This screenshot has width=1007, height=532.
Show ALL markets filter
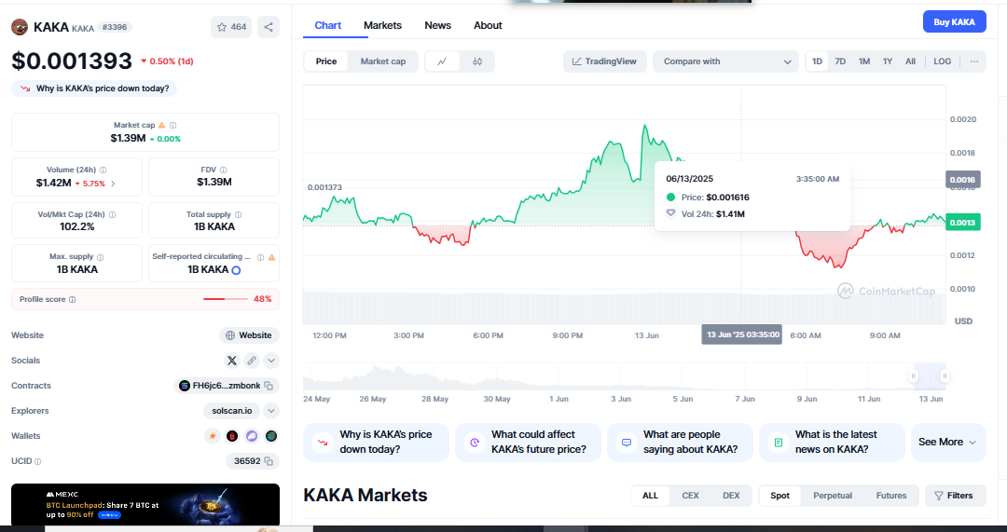click(650, 496)
